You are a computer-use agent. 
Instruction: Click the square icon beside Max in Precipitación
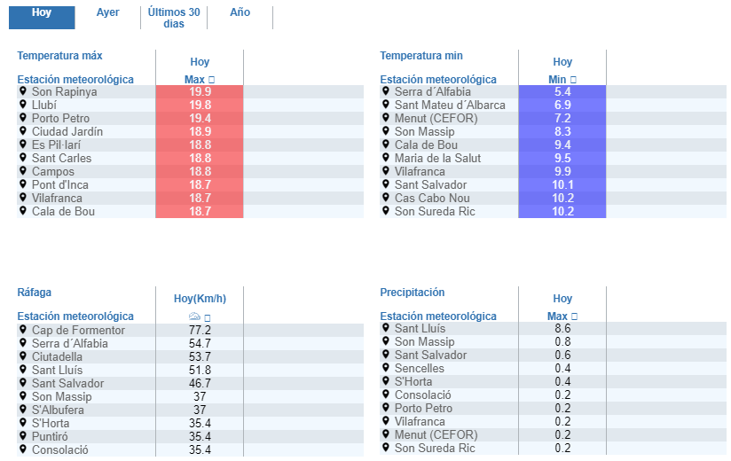(x=575, y=316)
